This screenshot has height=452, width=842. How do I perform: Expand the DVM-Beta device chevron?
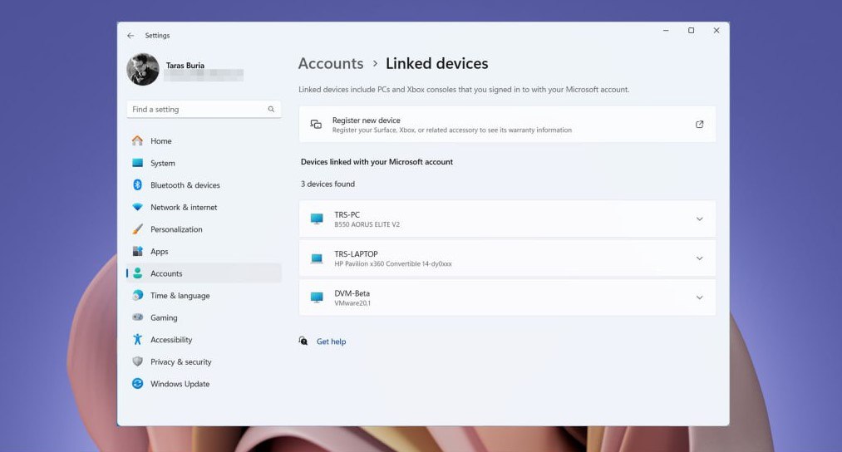pos(699,297)
